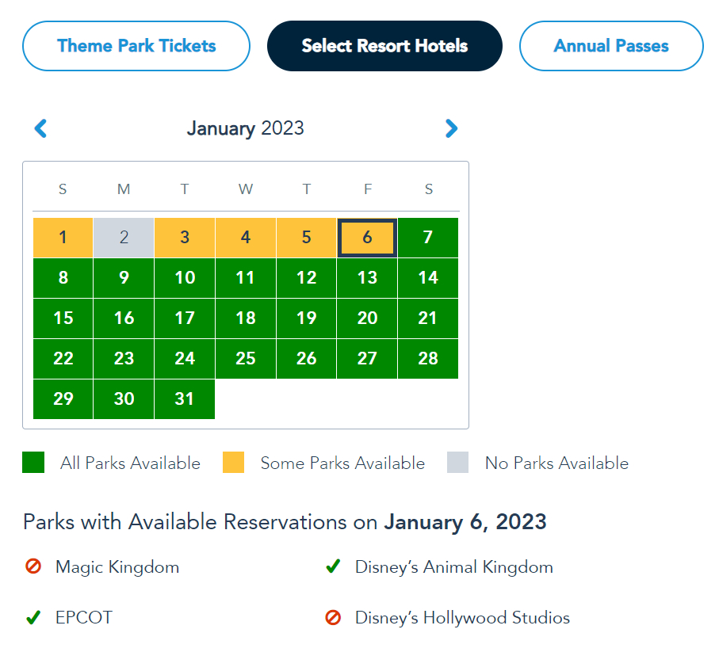Choose January 2 gray date cell

point(124,238)
